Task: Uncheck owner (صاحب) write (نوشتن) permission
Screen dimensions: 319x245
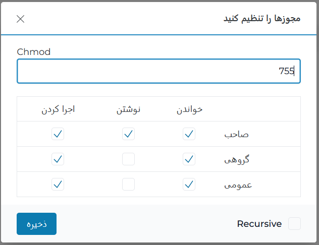Action: click(x=129, y=134)
